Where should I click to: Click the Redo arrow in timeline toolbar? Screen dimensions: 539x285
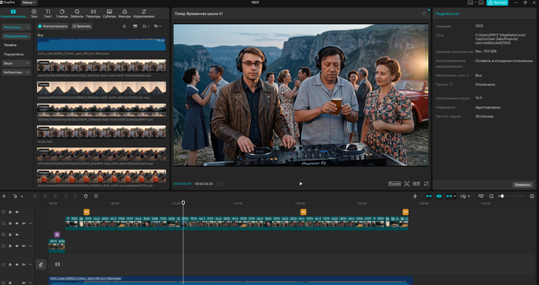(45, 196)
